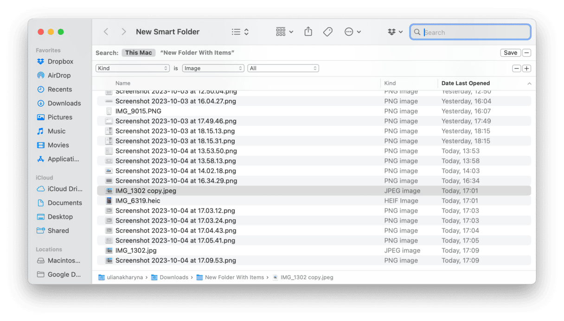Open the Image type dropdown
The height and width of the screenshot is (321, 564).
click(213, 68)
